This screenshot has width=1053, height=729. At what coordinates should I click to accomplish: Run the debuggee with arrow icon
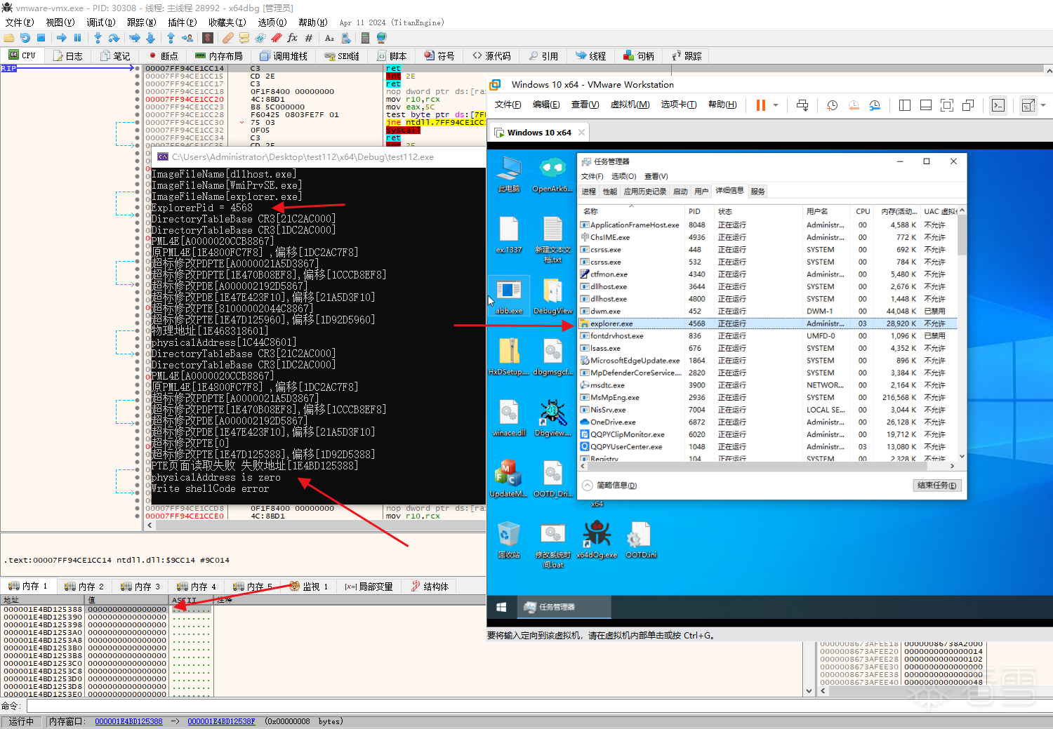click(x=62, y=38)
